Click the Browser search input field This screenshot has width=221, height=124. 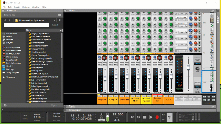(x=27, y=25)
